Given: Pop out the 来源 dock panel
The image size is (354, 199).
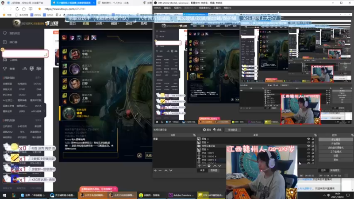Looking at the screenshot, I should pos(316,135).
